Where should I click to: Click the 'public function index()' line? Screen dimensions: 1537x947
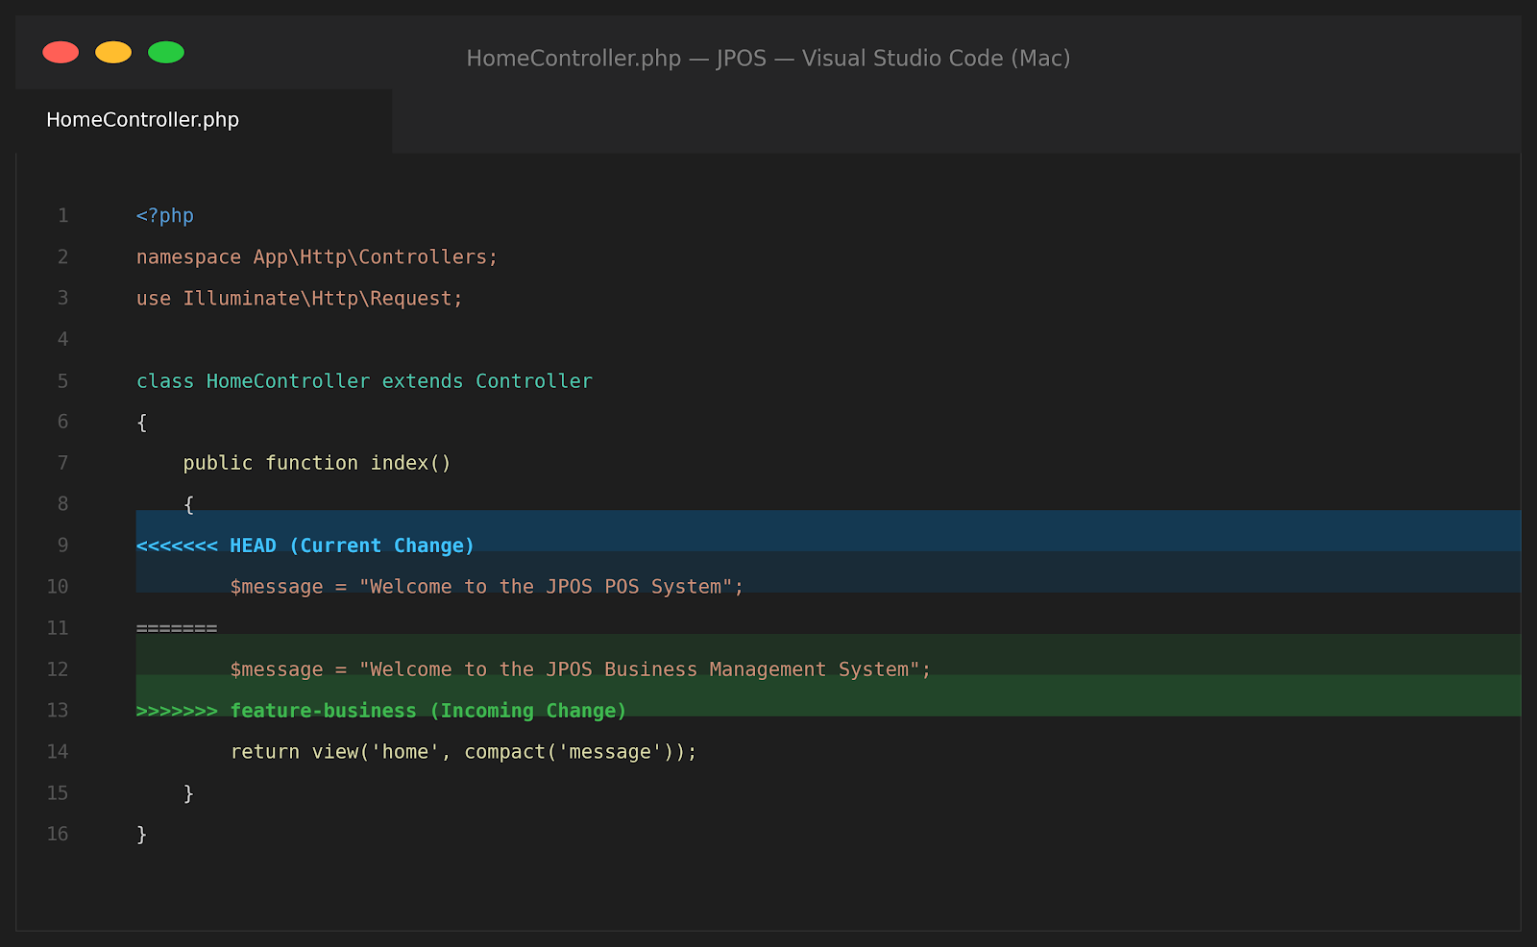317,463
